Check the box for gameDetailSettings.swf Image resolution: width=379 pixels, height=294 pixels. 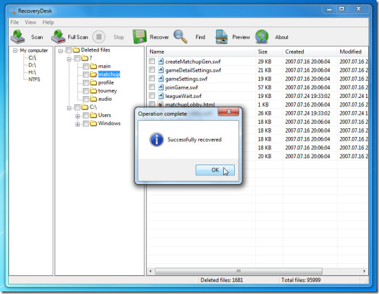click(x=152, y=70)
